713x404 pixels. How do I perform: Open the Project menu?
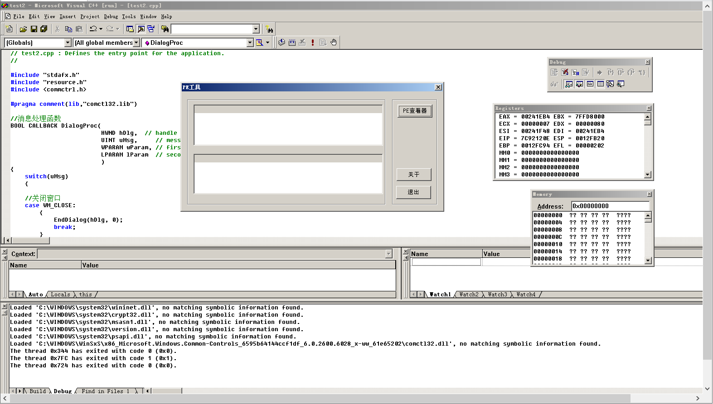tap(90, 17)
